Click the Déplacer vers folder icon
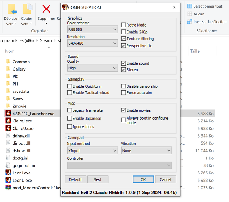The image size is (229, 202). point(12,9)
